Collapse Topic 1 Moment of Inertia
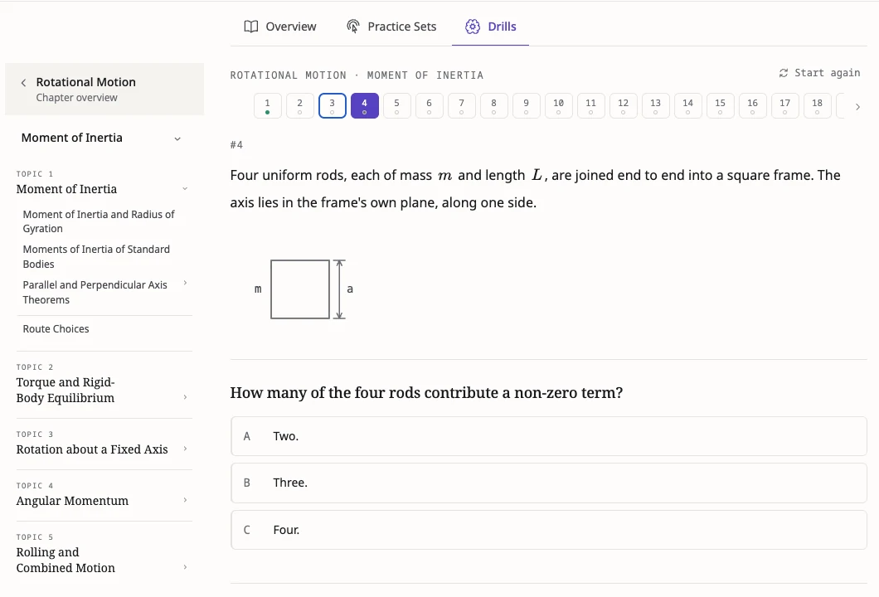The image size is (879, 597). pyautogui.click(x=185, y=189)
